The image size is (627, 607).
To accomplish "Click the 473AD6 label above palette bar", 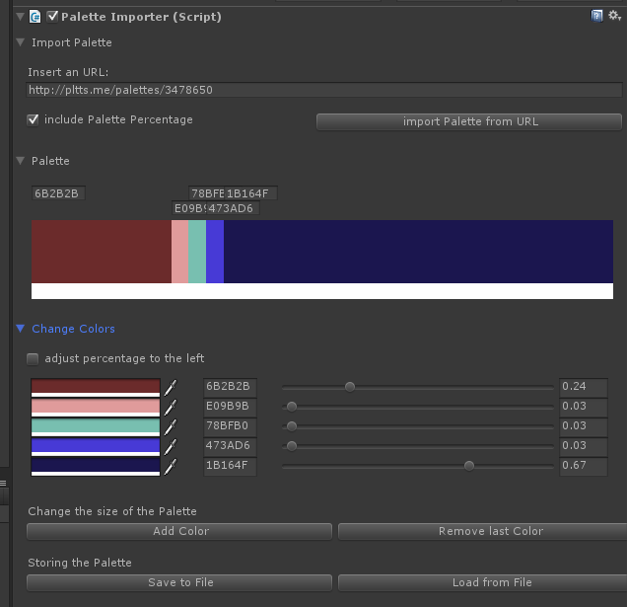I will 233,208.
